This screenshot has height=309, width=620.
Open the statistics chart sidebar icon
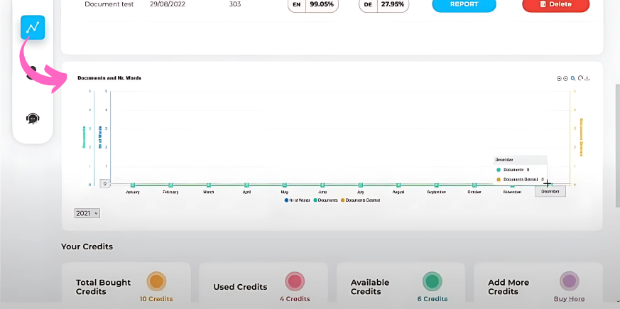click(x=33, y=27)
